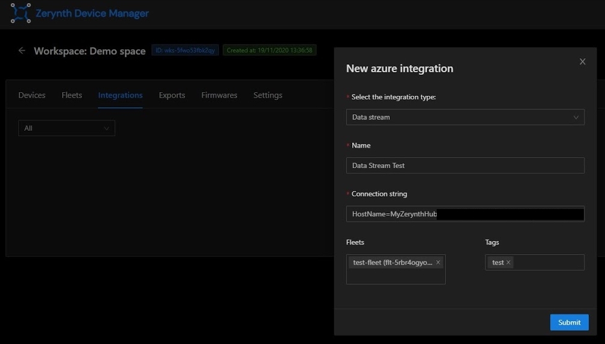Click the Tags label
Image resolution: width=605 pixels, height=344 pixels.
click(492, 242)
